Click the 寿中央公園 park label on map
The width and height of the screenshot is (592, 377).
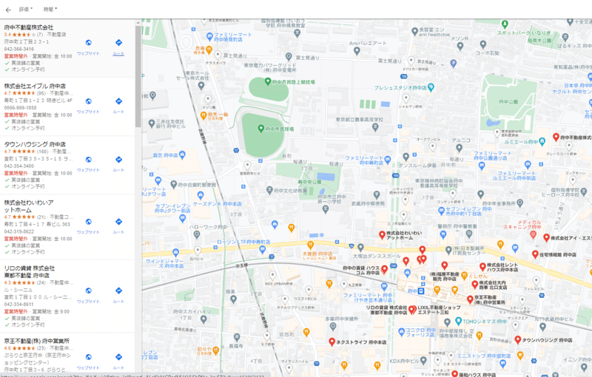click(309, 182)
